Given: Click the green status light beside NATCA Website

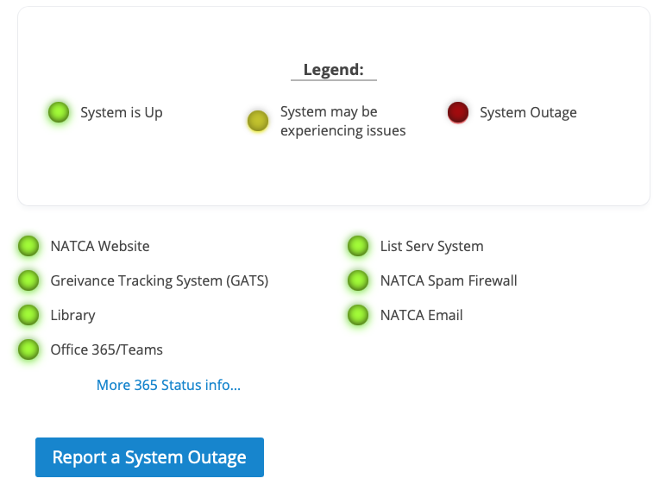Looking at the screenshot, I should coord(28,246).
